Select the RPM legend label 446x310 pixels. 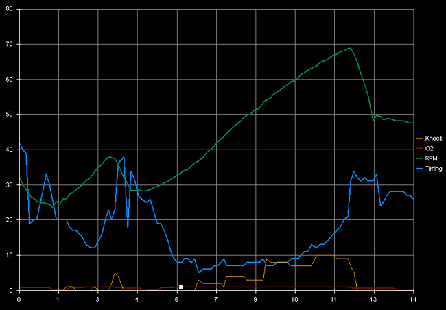point(431,158)
